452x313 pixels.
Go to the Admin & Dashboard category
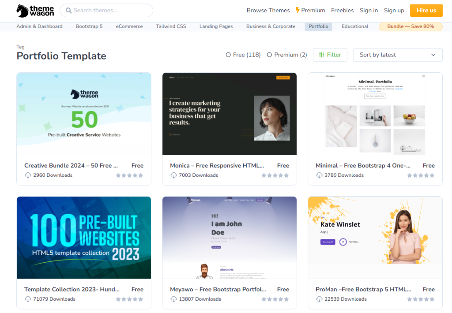(39, 26)
